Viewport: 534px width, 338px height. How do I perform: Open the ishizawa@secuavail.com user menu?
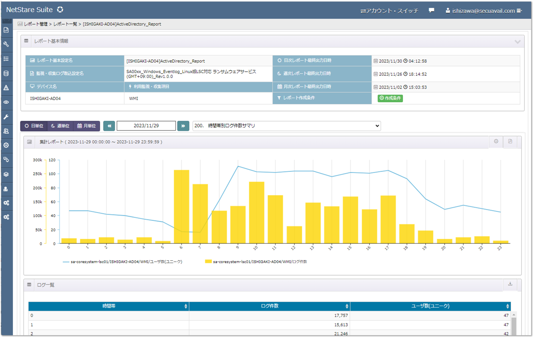[484, 11]
